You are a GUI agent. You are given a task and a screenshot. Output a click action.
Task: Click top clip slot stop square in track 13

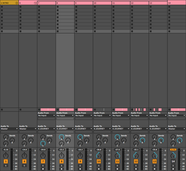coord(151,7)
